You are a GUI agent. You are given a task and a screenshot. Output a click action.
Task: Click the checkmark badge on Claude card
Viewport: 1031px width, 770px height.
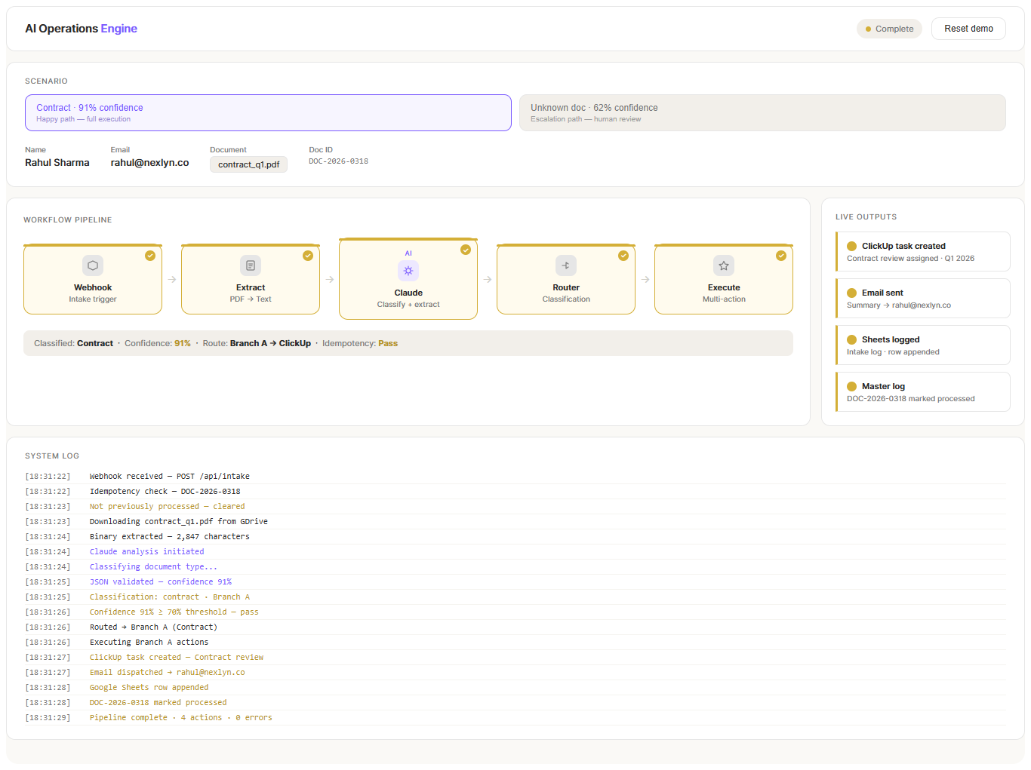tap(466, 250)
